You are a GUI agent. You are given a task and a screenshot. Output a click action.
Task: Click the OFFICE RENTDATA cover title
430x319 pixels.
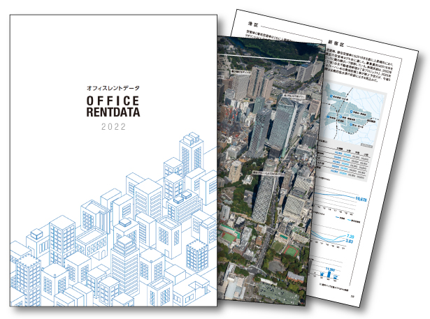pos(113,106)
